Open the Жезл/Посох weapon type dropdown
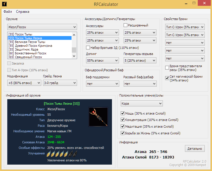Viewport: 212px width, 171px height. point(42,27)
